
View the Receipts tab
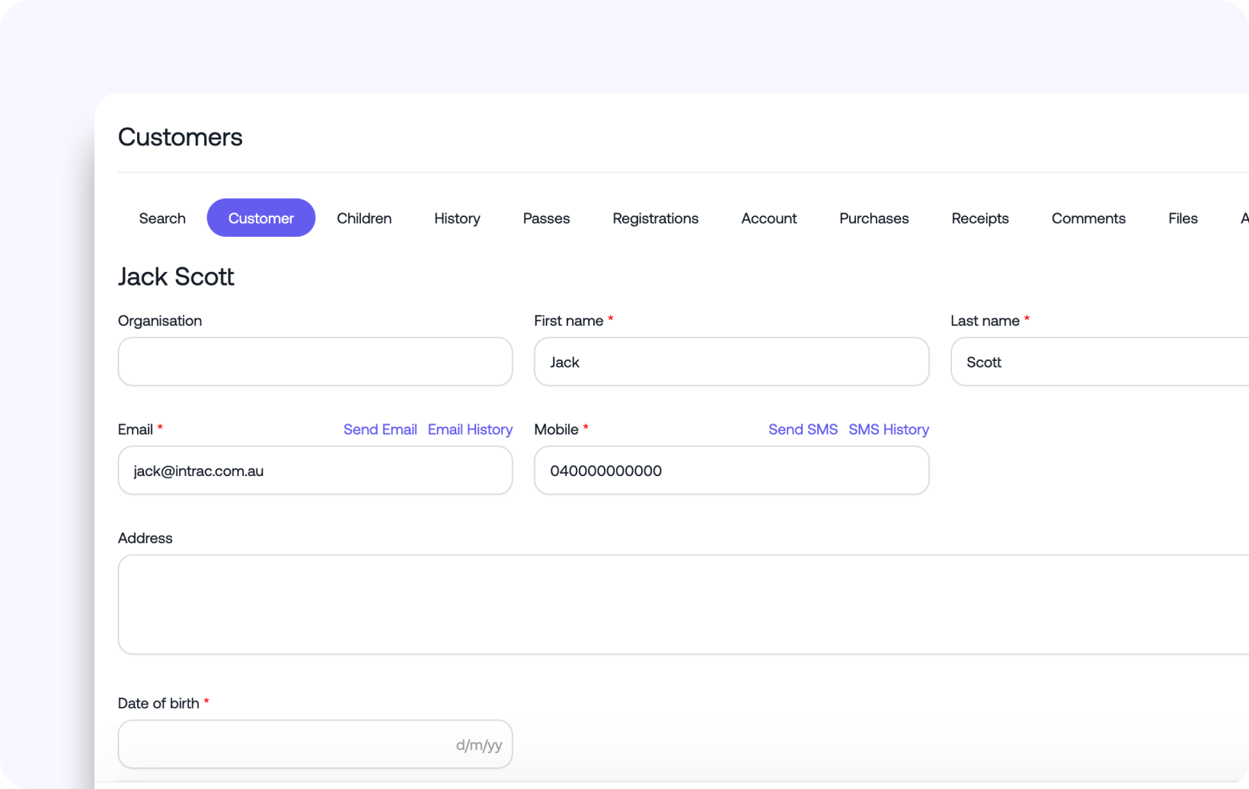tap(979, 218)
